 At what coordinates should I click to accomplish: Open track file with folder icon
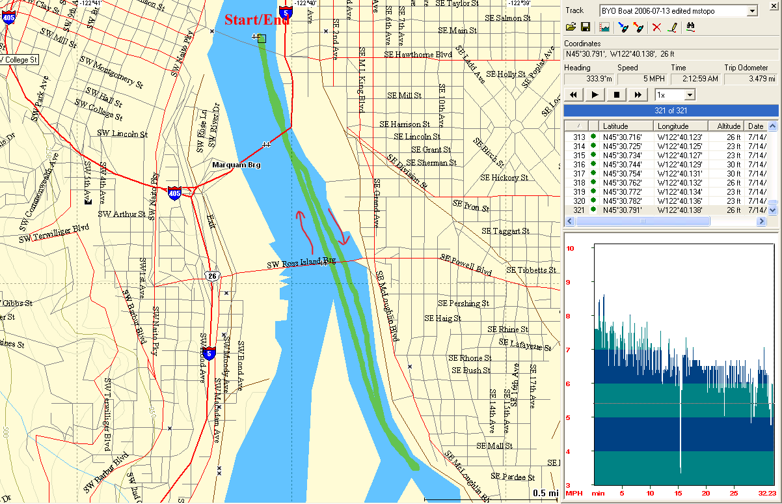(x=571, y=27)
